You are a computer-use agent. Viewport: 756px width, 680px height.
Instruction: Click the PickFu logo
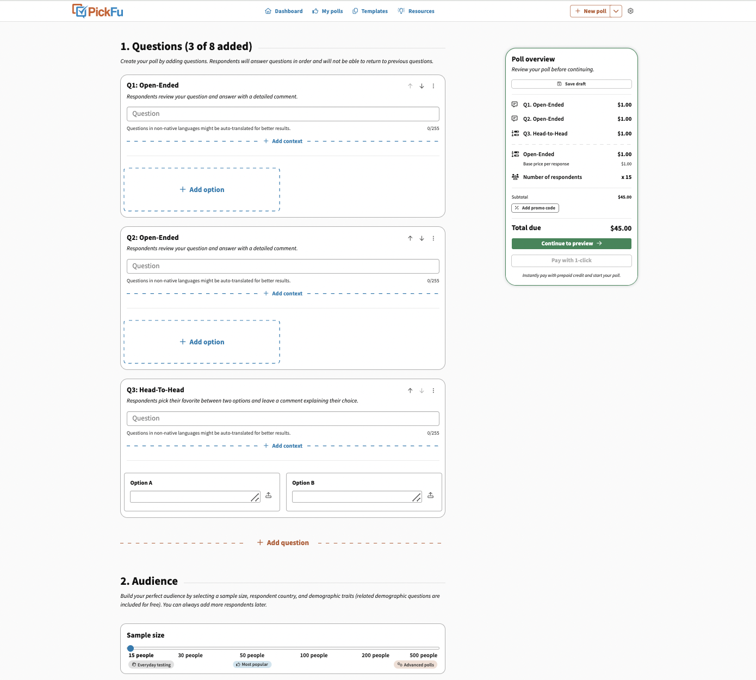click(x=98, y=11)
